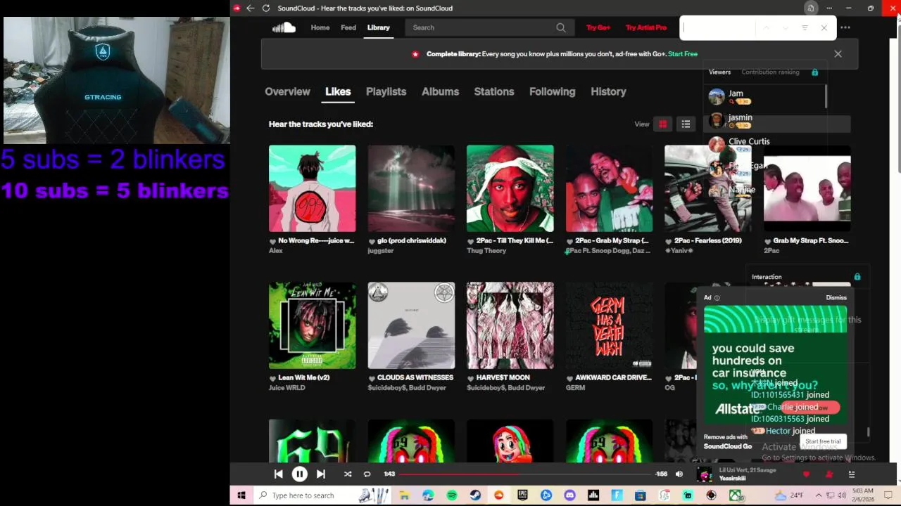
Task: Select the list view option
Action: [x=686, y=124]
